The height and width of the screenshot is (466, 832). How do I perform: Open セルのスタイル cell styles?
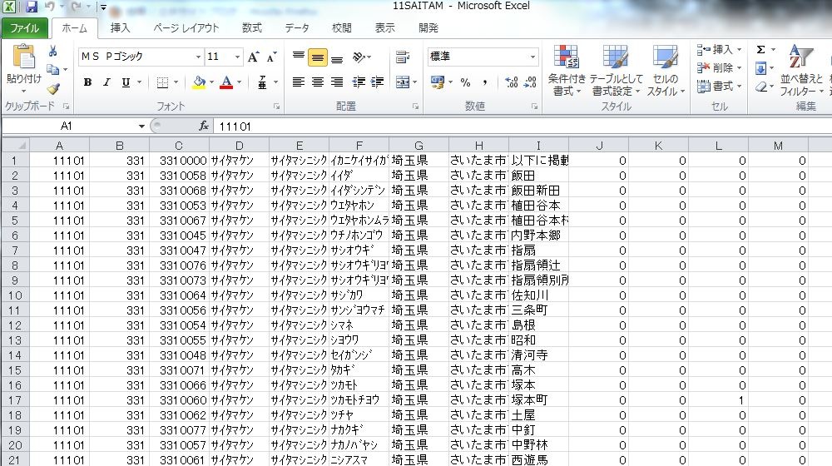(666, 71)
